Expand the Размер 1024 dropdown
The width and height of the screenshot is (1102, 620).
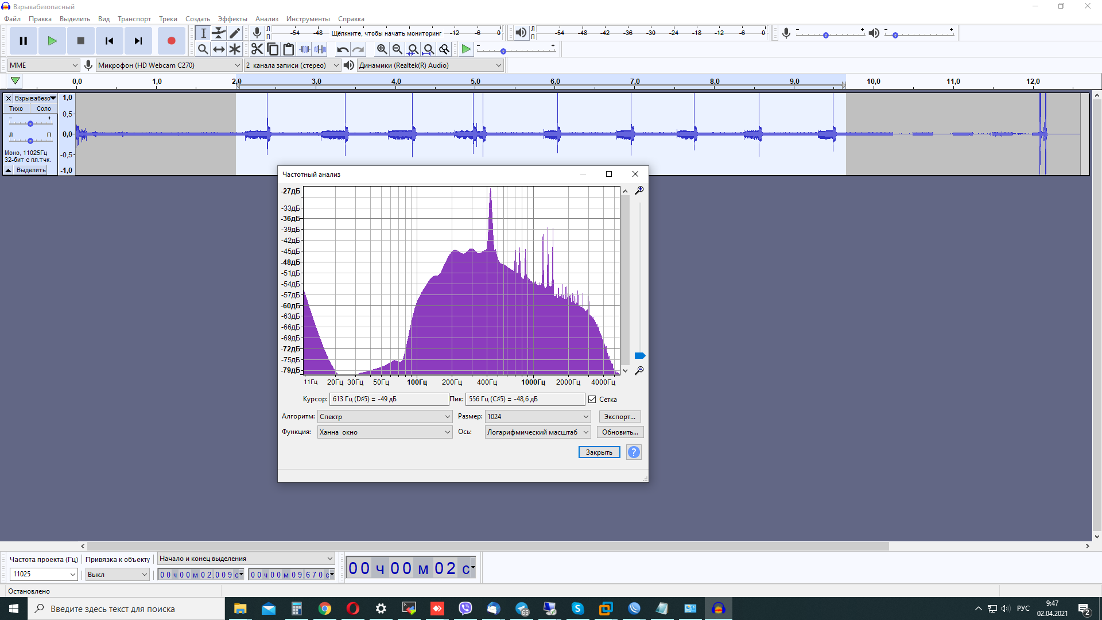538,417
